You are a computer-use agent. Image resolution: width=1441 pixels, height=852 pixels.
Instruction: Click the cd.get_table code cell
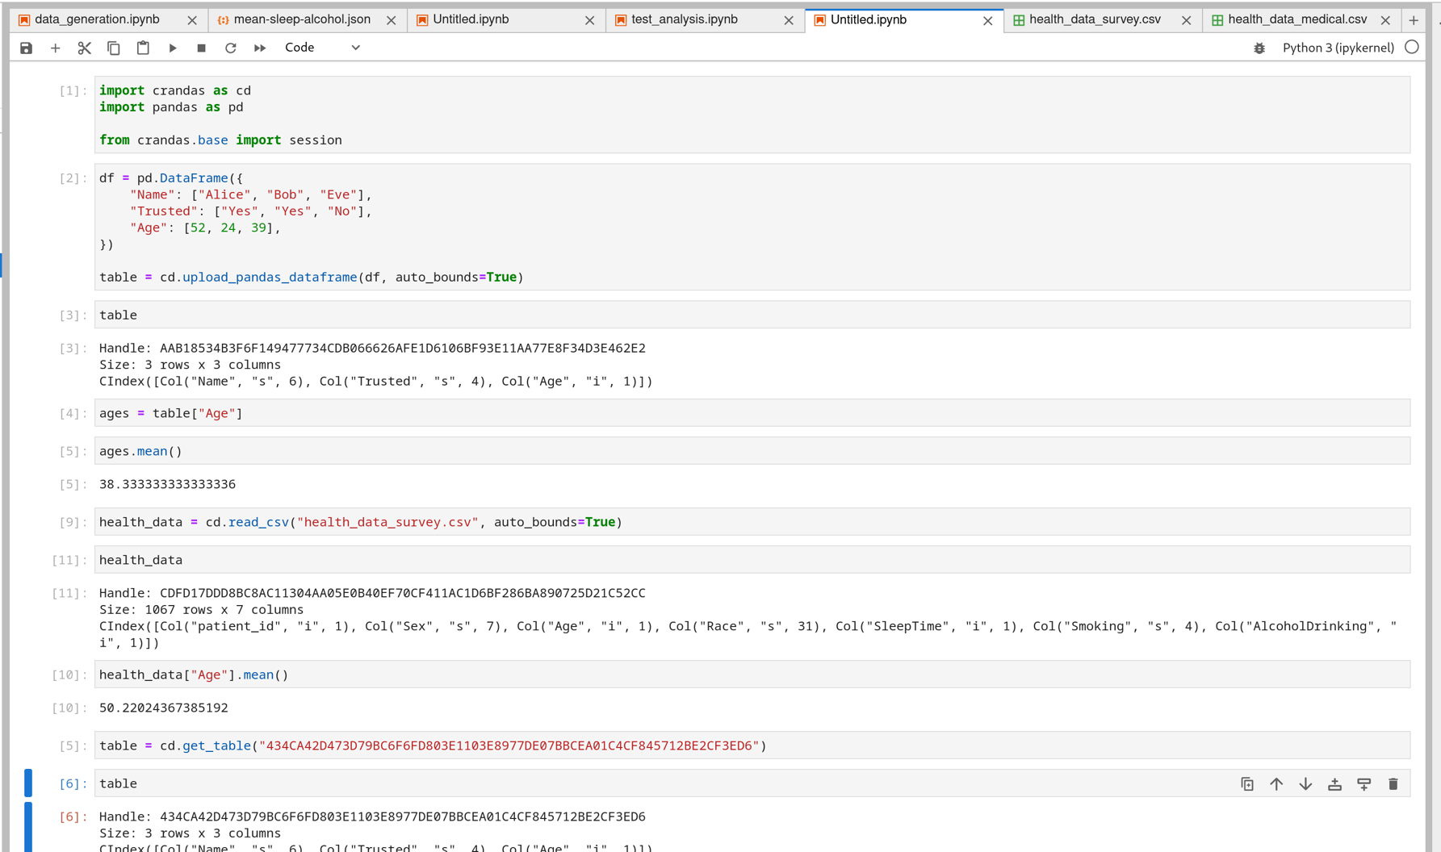tap(752, 745)
